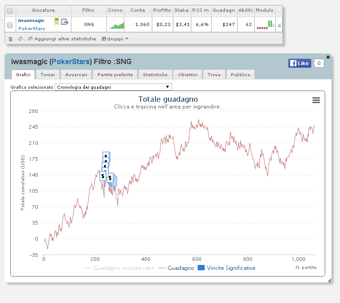The height and width of the screenshot is (303, 340).
Task: Click the Guadagn value $247
Action: (x=229, y=25)
